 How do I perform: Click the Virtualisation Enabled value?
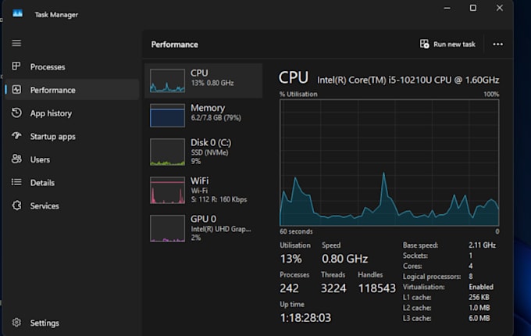[481, 287]
